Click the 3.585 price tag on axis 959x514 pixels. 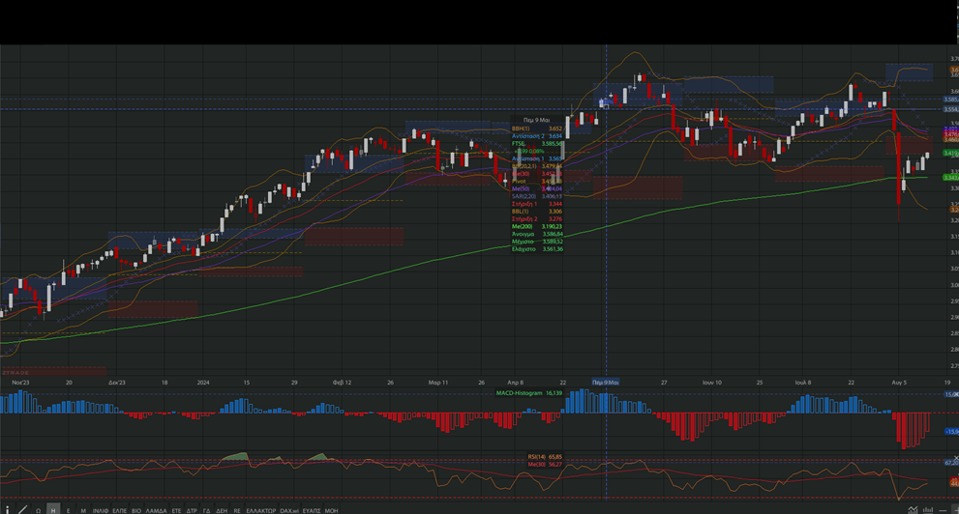pyautogui.click(x=950, y=99)
